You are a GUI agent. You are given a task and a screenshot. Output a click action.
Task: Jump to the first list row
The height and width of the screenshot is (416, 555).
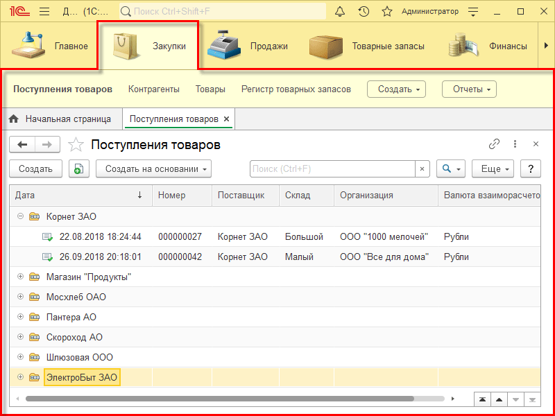[482, 400]
